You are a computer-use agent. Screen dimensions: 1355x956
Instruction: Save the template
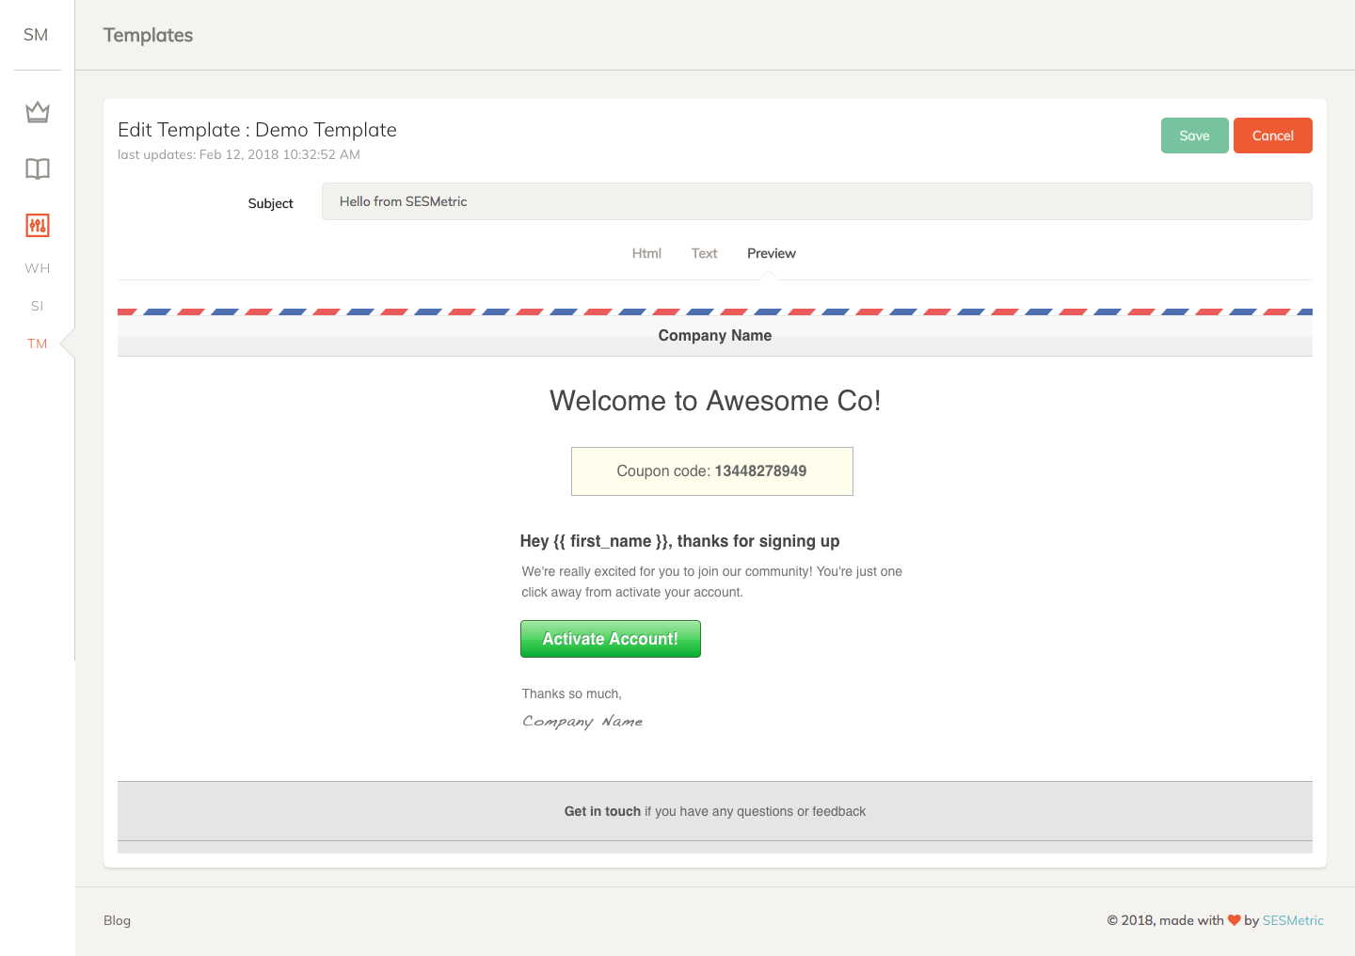point(1195,135)
